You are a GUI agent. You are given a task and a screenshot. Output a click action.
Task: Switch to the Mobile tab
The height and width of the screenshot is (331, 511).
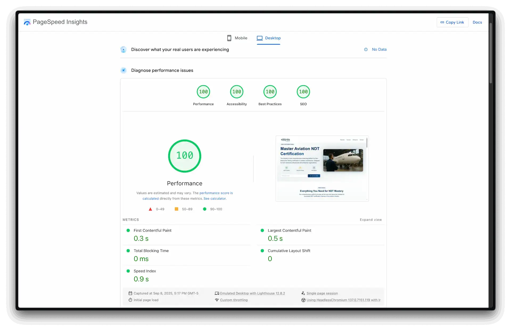(x=237, y=38)
